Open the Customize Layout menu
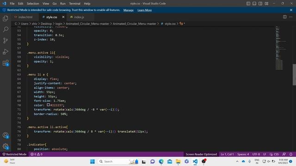 266,4
